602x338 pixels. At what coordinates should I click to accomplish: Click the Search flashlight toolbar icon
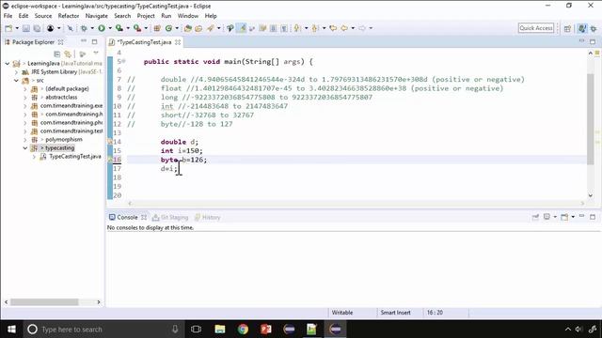click(x=211, y=28)
